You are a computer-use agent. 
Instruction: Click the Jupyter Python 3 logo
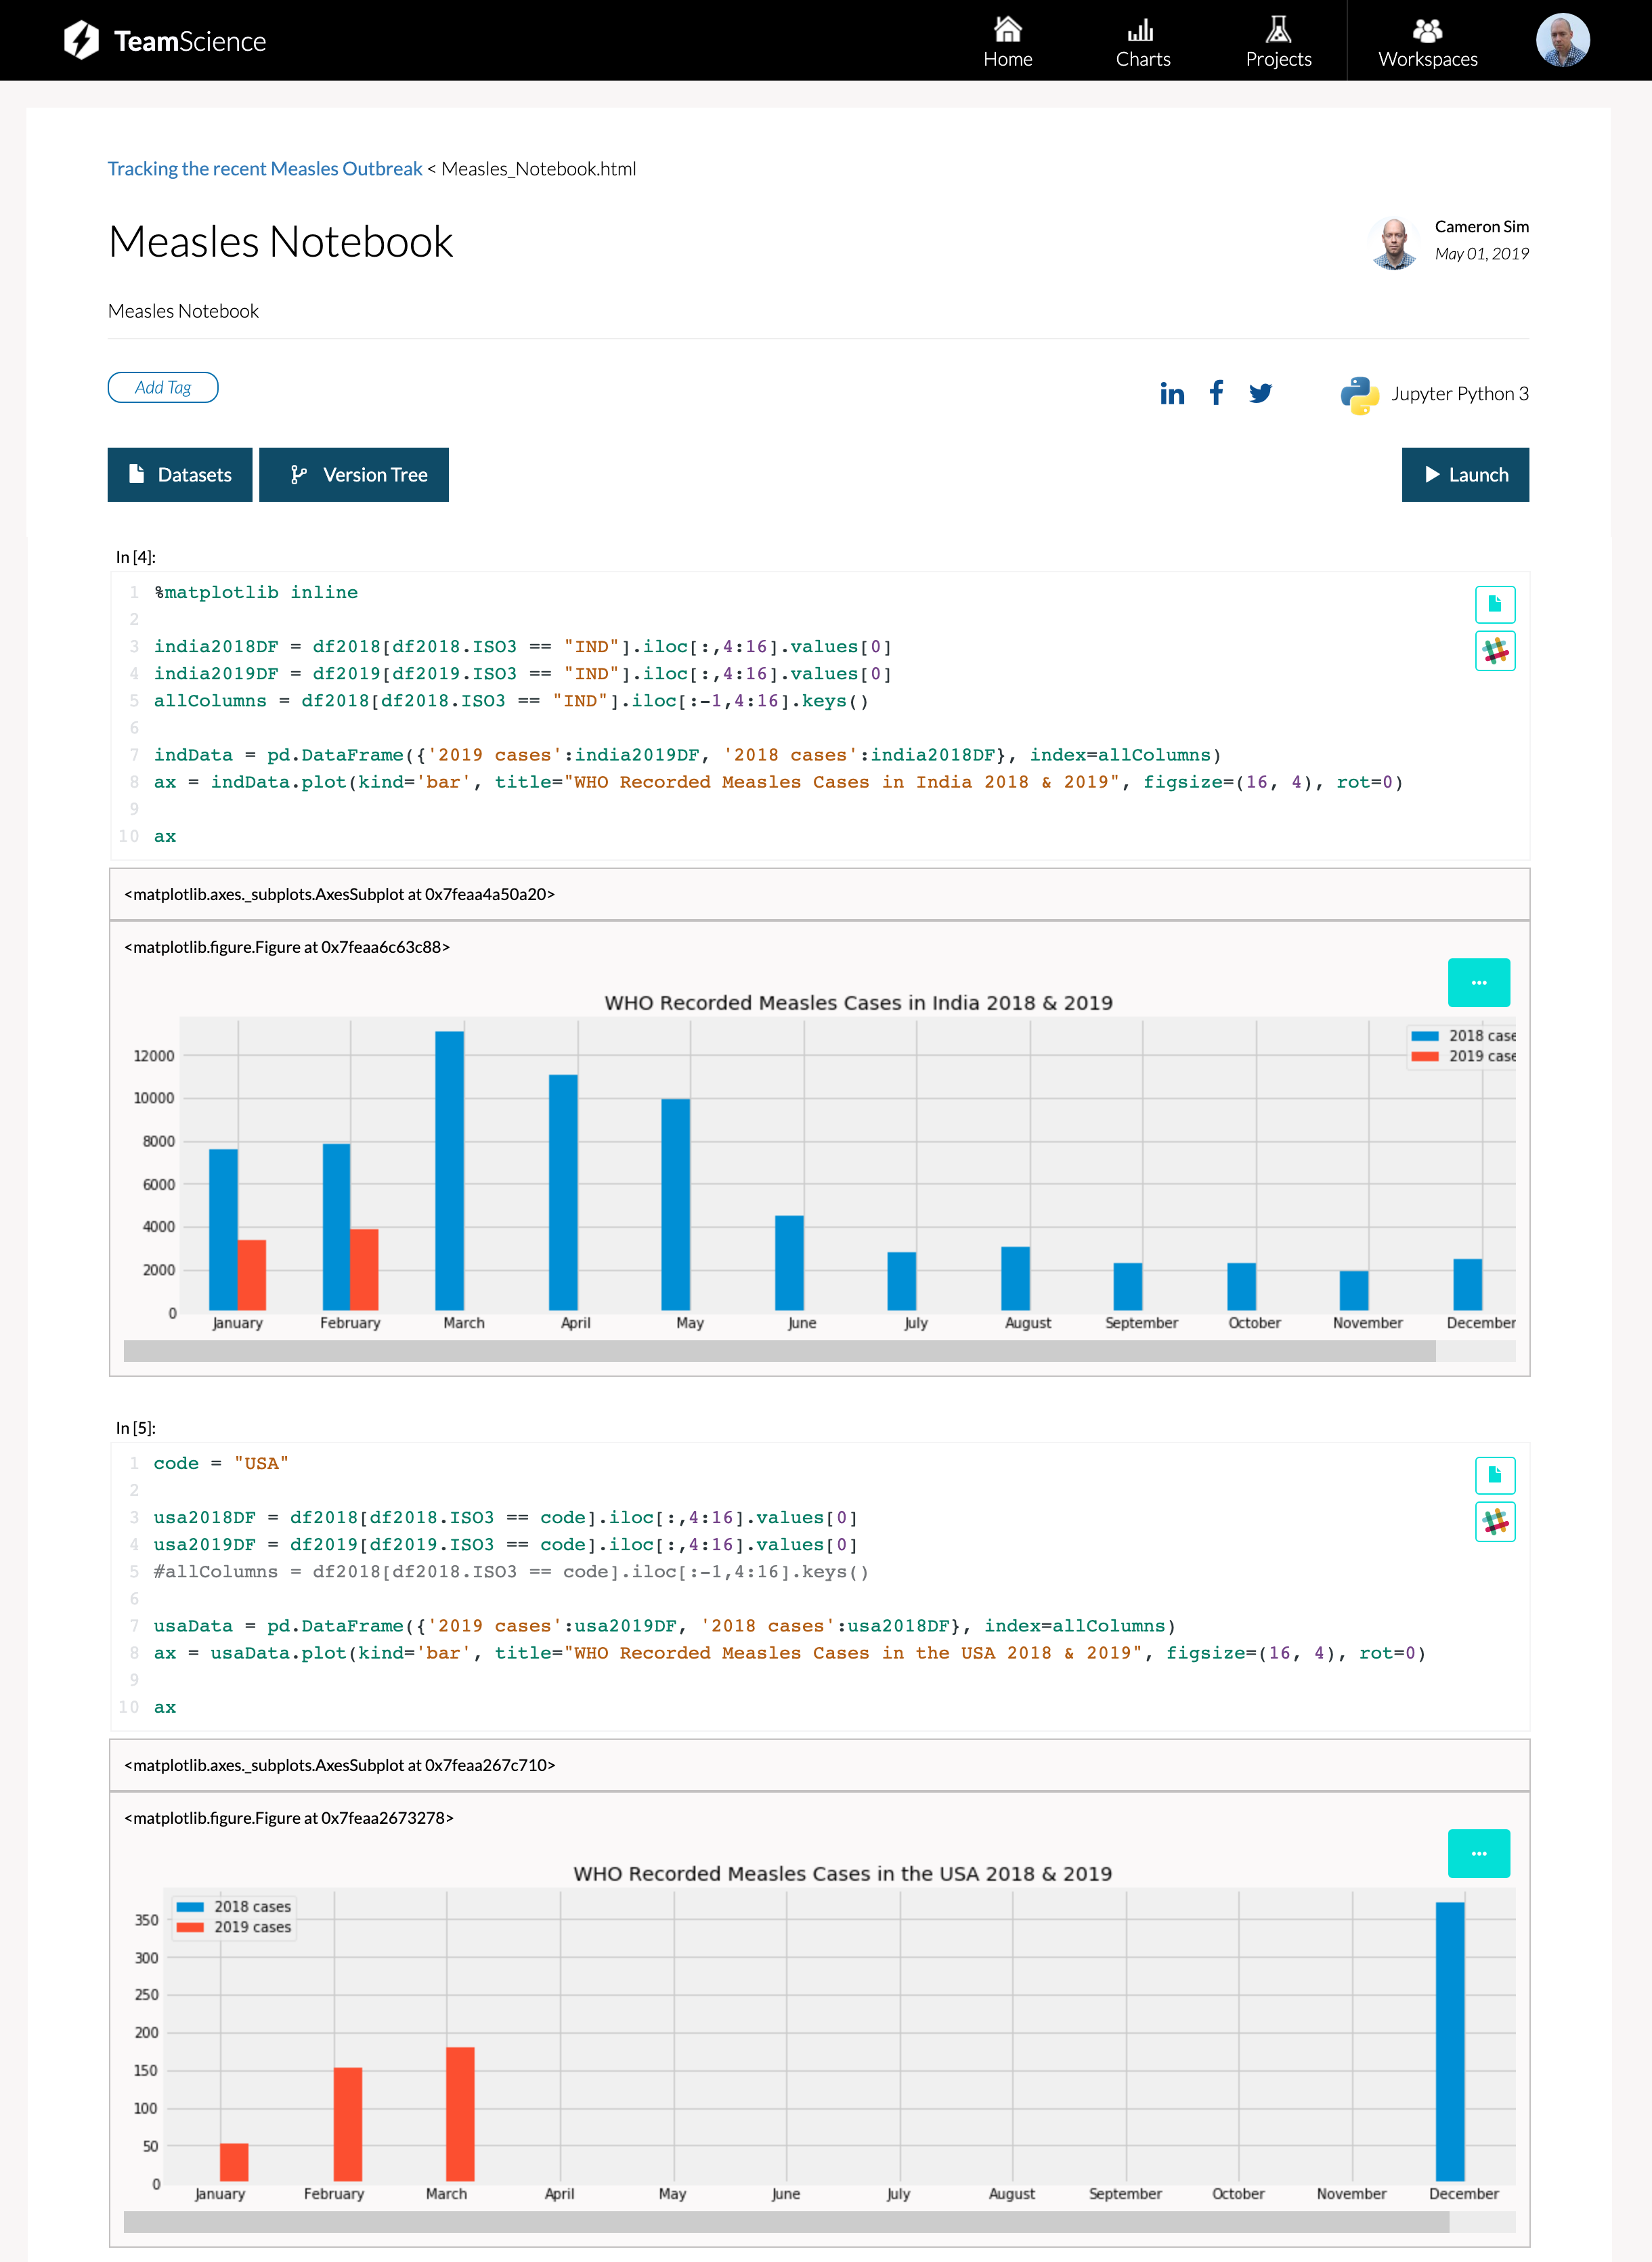(1358, 393)
